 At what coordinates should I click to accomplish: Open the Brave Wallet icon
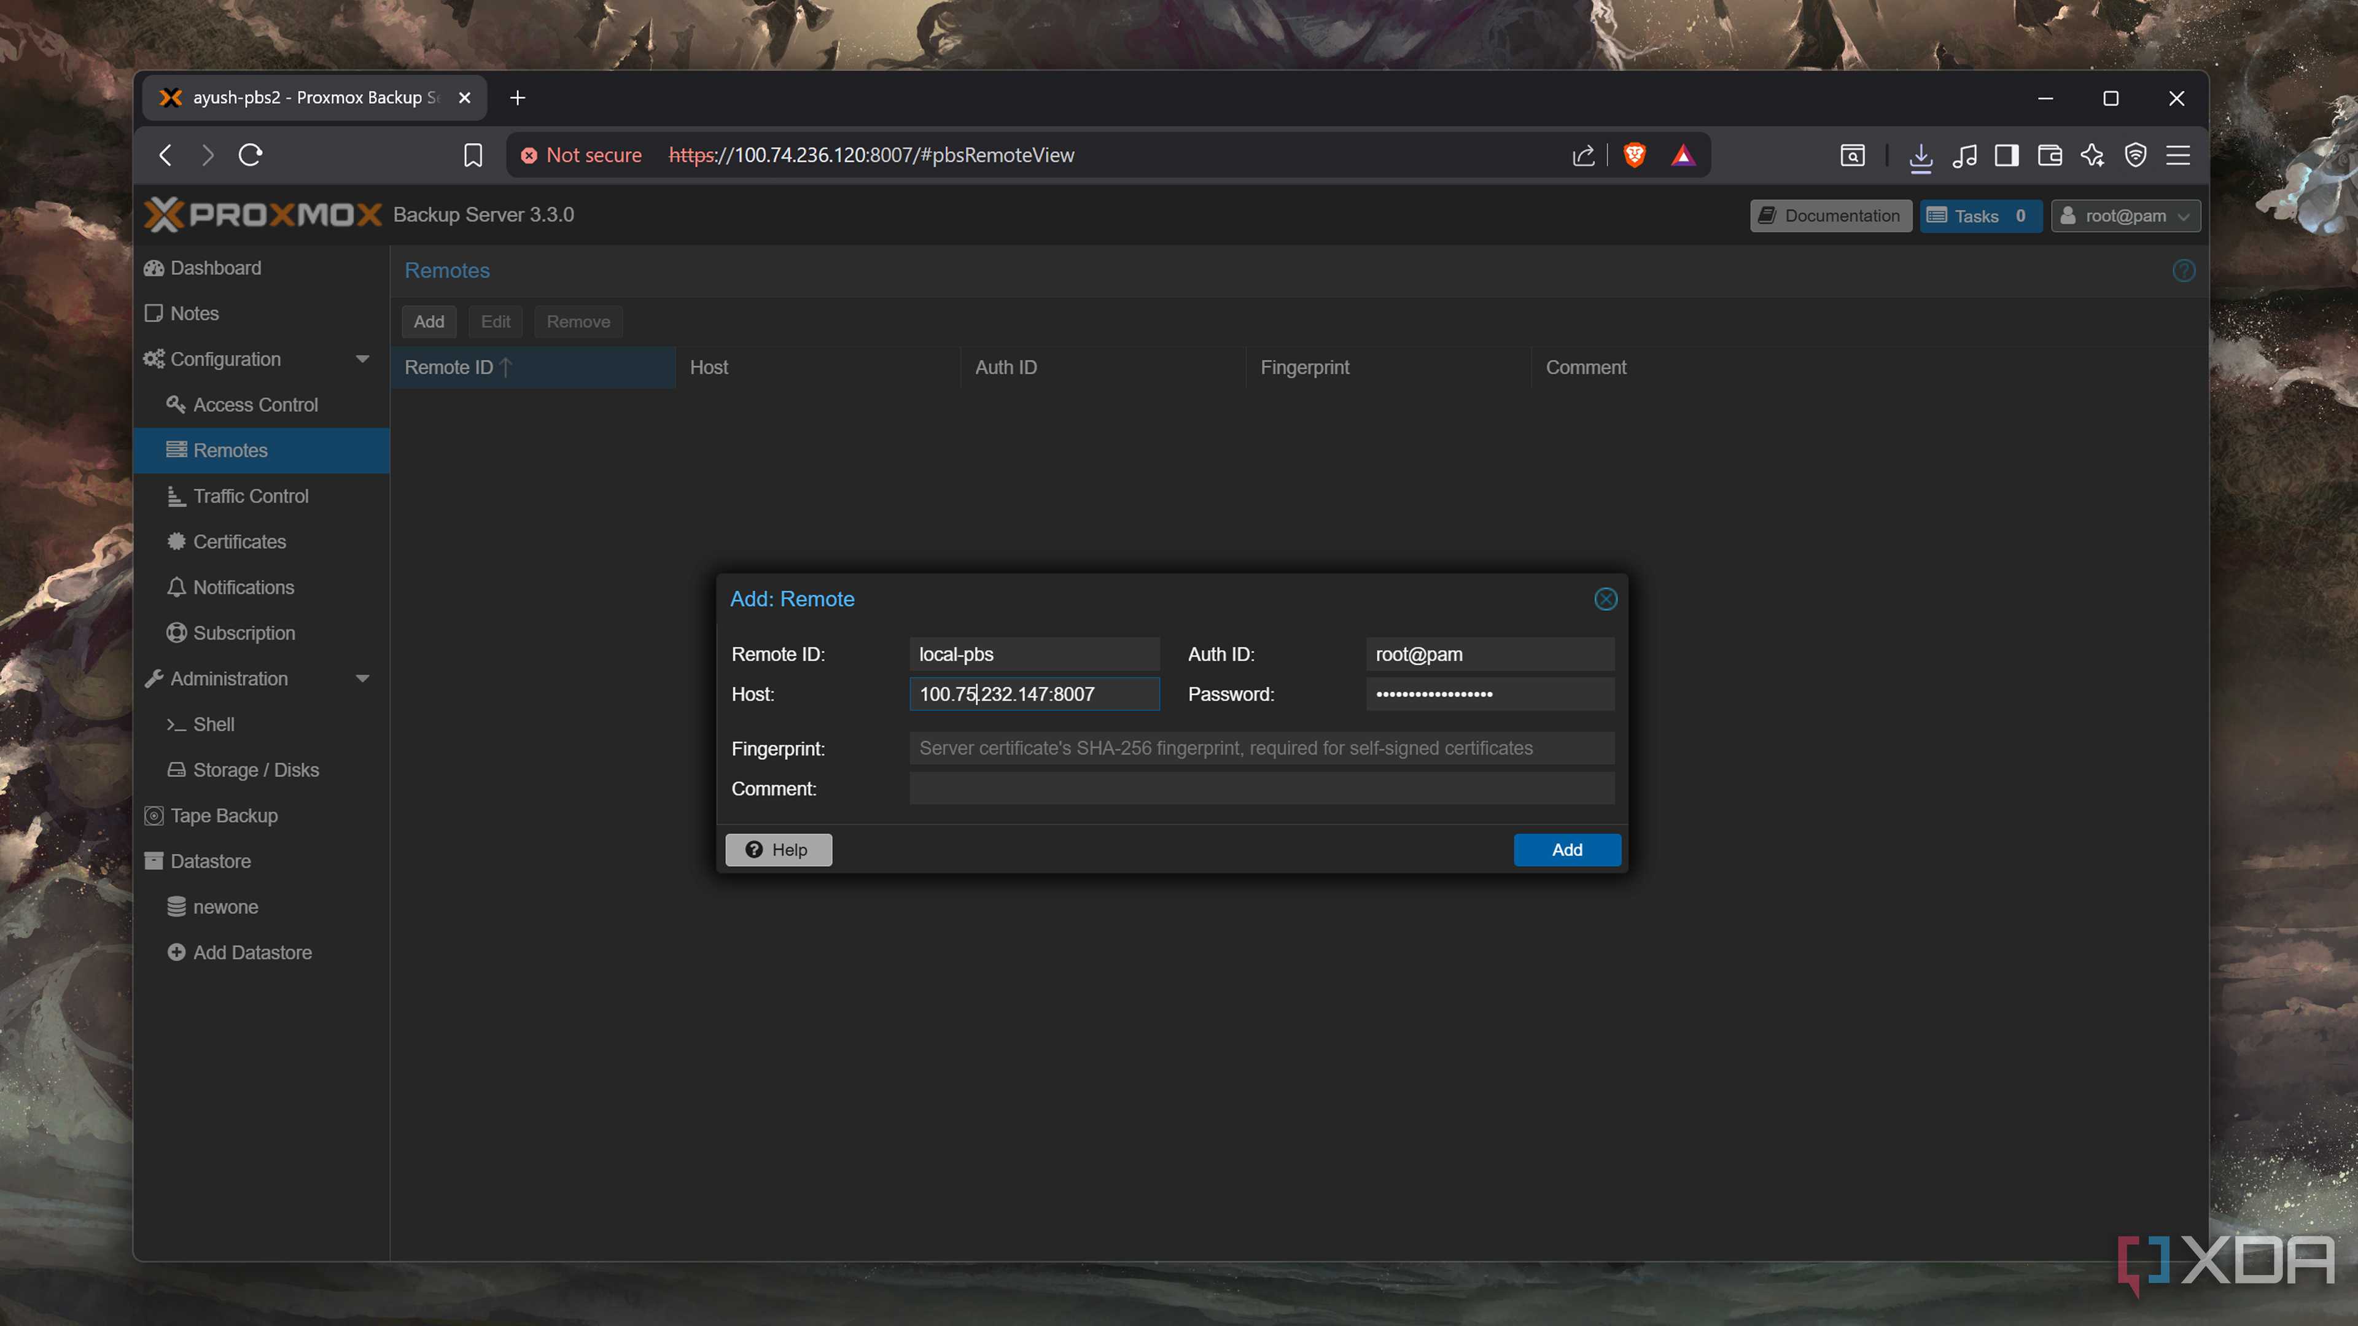2050,155
